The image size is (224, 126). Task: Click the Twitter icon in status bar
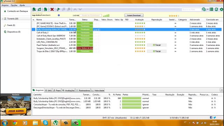coord(215,118)
